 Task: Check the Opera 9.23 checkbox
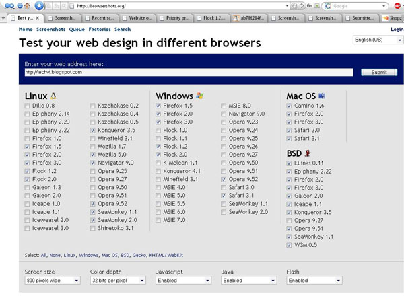[224, 122]
